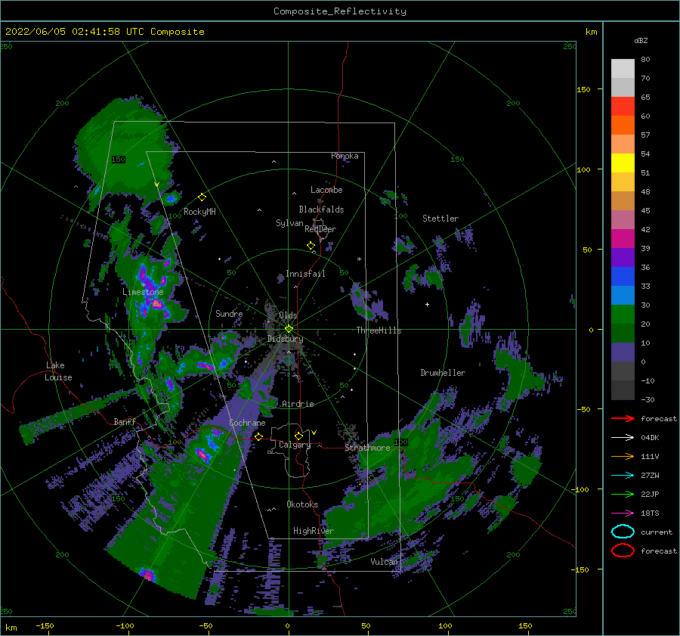680x636 pixels.
Task: Click the bright green 30 dBZ swatch
Action: (x=623, y=314)
